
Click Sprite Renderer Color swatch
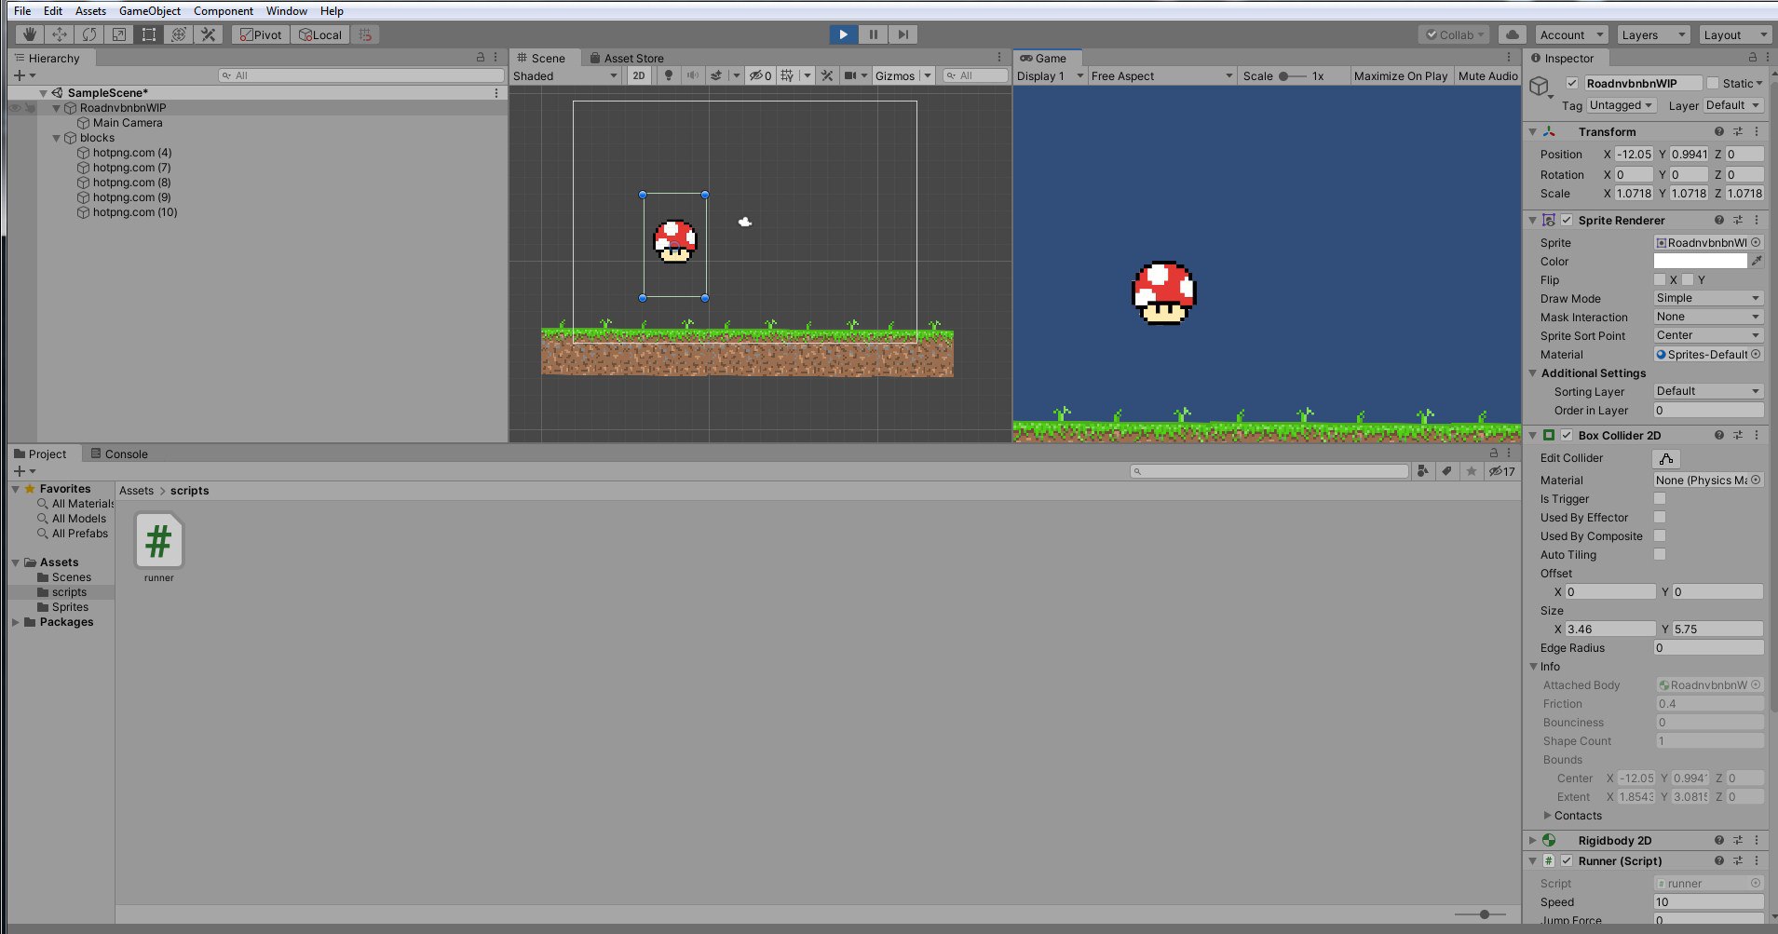(x=1701, y=261)
